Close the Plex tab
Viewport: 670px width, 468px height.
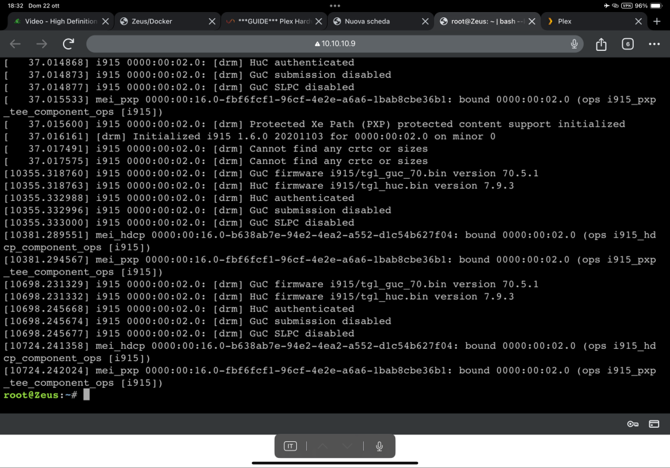pyautogui.click(x=639, y=21)
